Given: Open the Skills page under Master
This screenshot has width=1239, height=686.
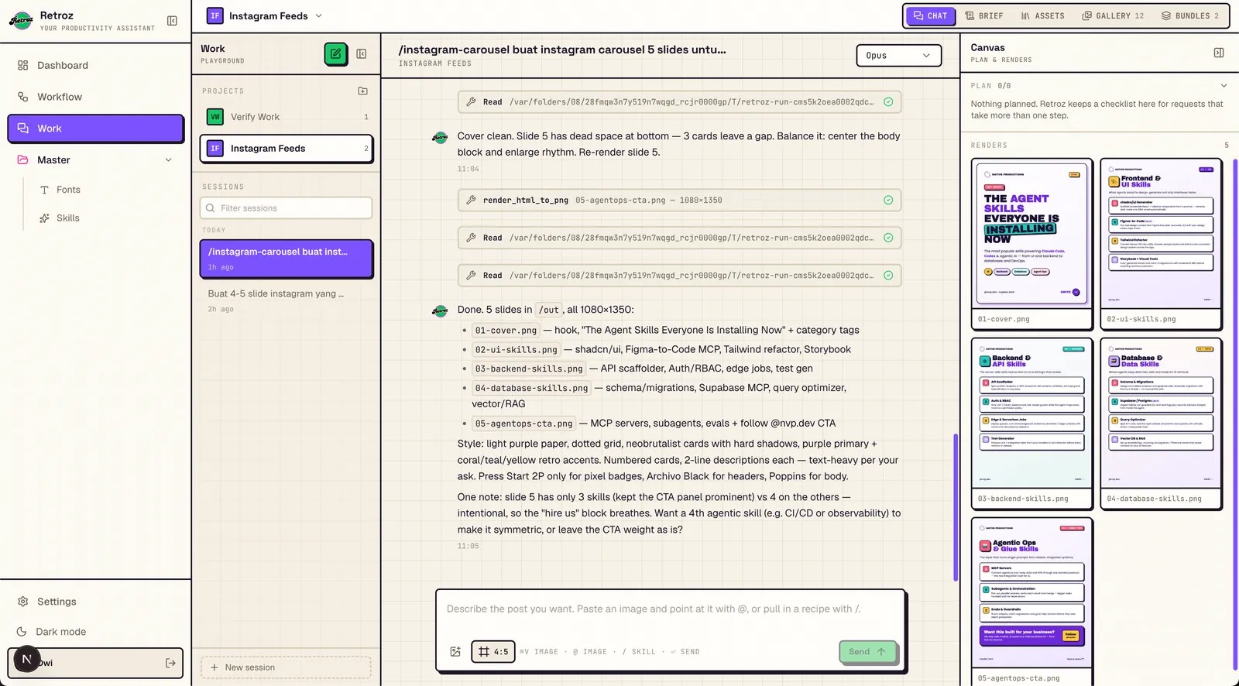Looking at the screenshot, I should coord(68,218).
